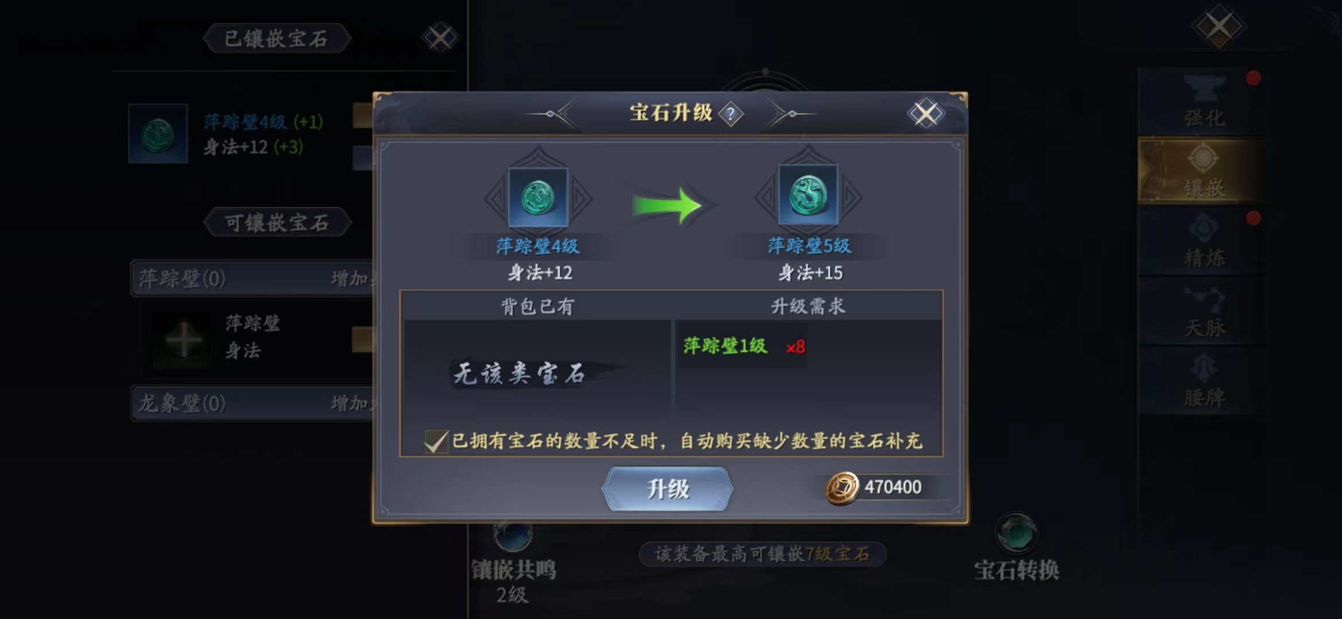1342x619 pixels.
Task: Open the 天脉 tab
Action: [1204, 311]
